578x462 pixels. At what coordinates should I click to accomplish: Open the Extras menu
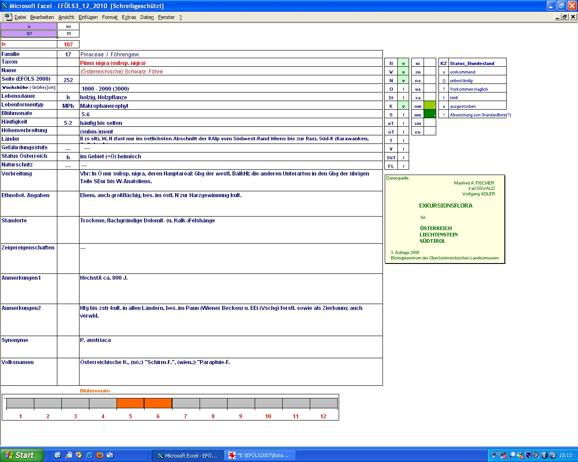tap(129, 17)
